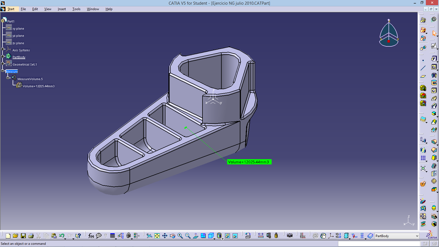This screenshot has width=439, height=247.
Task: Click the PartBody link in tree
Action: [19, 57]
